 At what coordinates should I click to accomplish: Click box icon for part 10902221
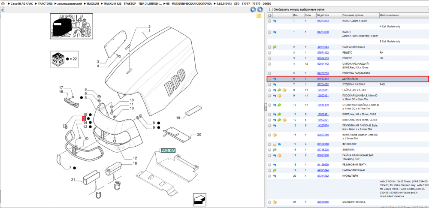[284, 120]
